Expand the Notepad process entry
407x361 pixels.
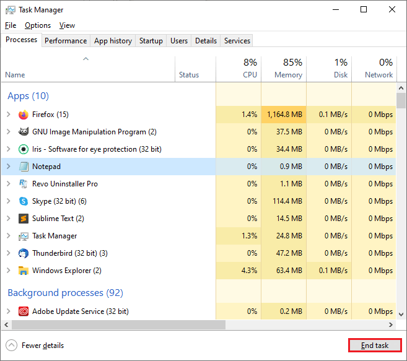click(x=9, y=167)
